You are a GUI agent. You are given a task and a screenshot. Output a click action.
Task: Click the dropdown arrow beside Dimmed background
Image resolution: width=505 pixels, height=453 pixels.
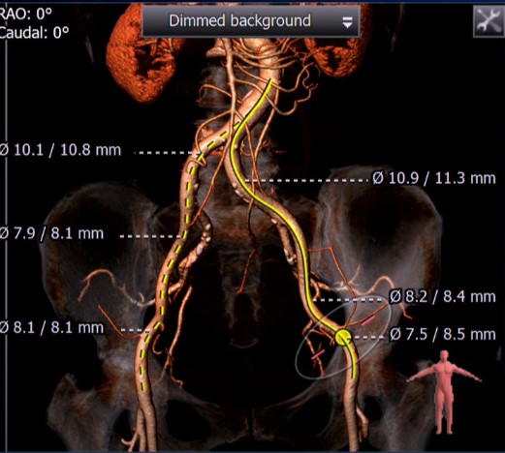347,22
